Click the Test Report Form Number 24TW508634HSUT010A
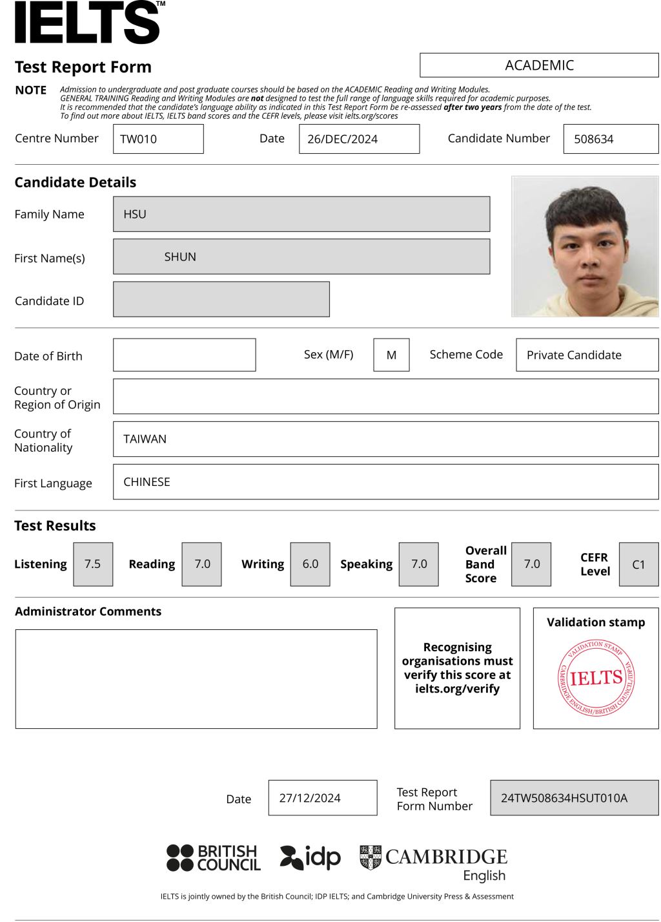Screen dimensions: 661x922 pos(575,797)
